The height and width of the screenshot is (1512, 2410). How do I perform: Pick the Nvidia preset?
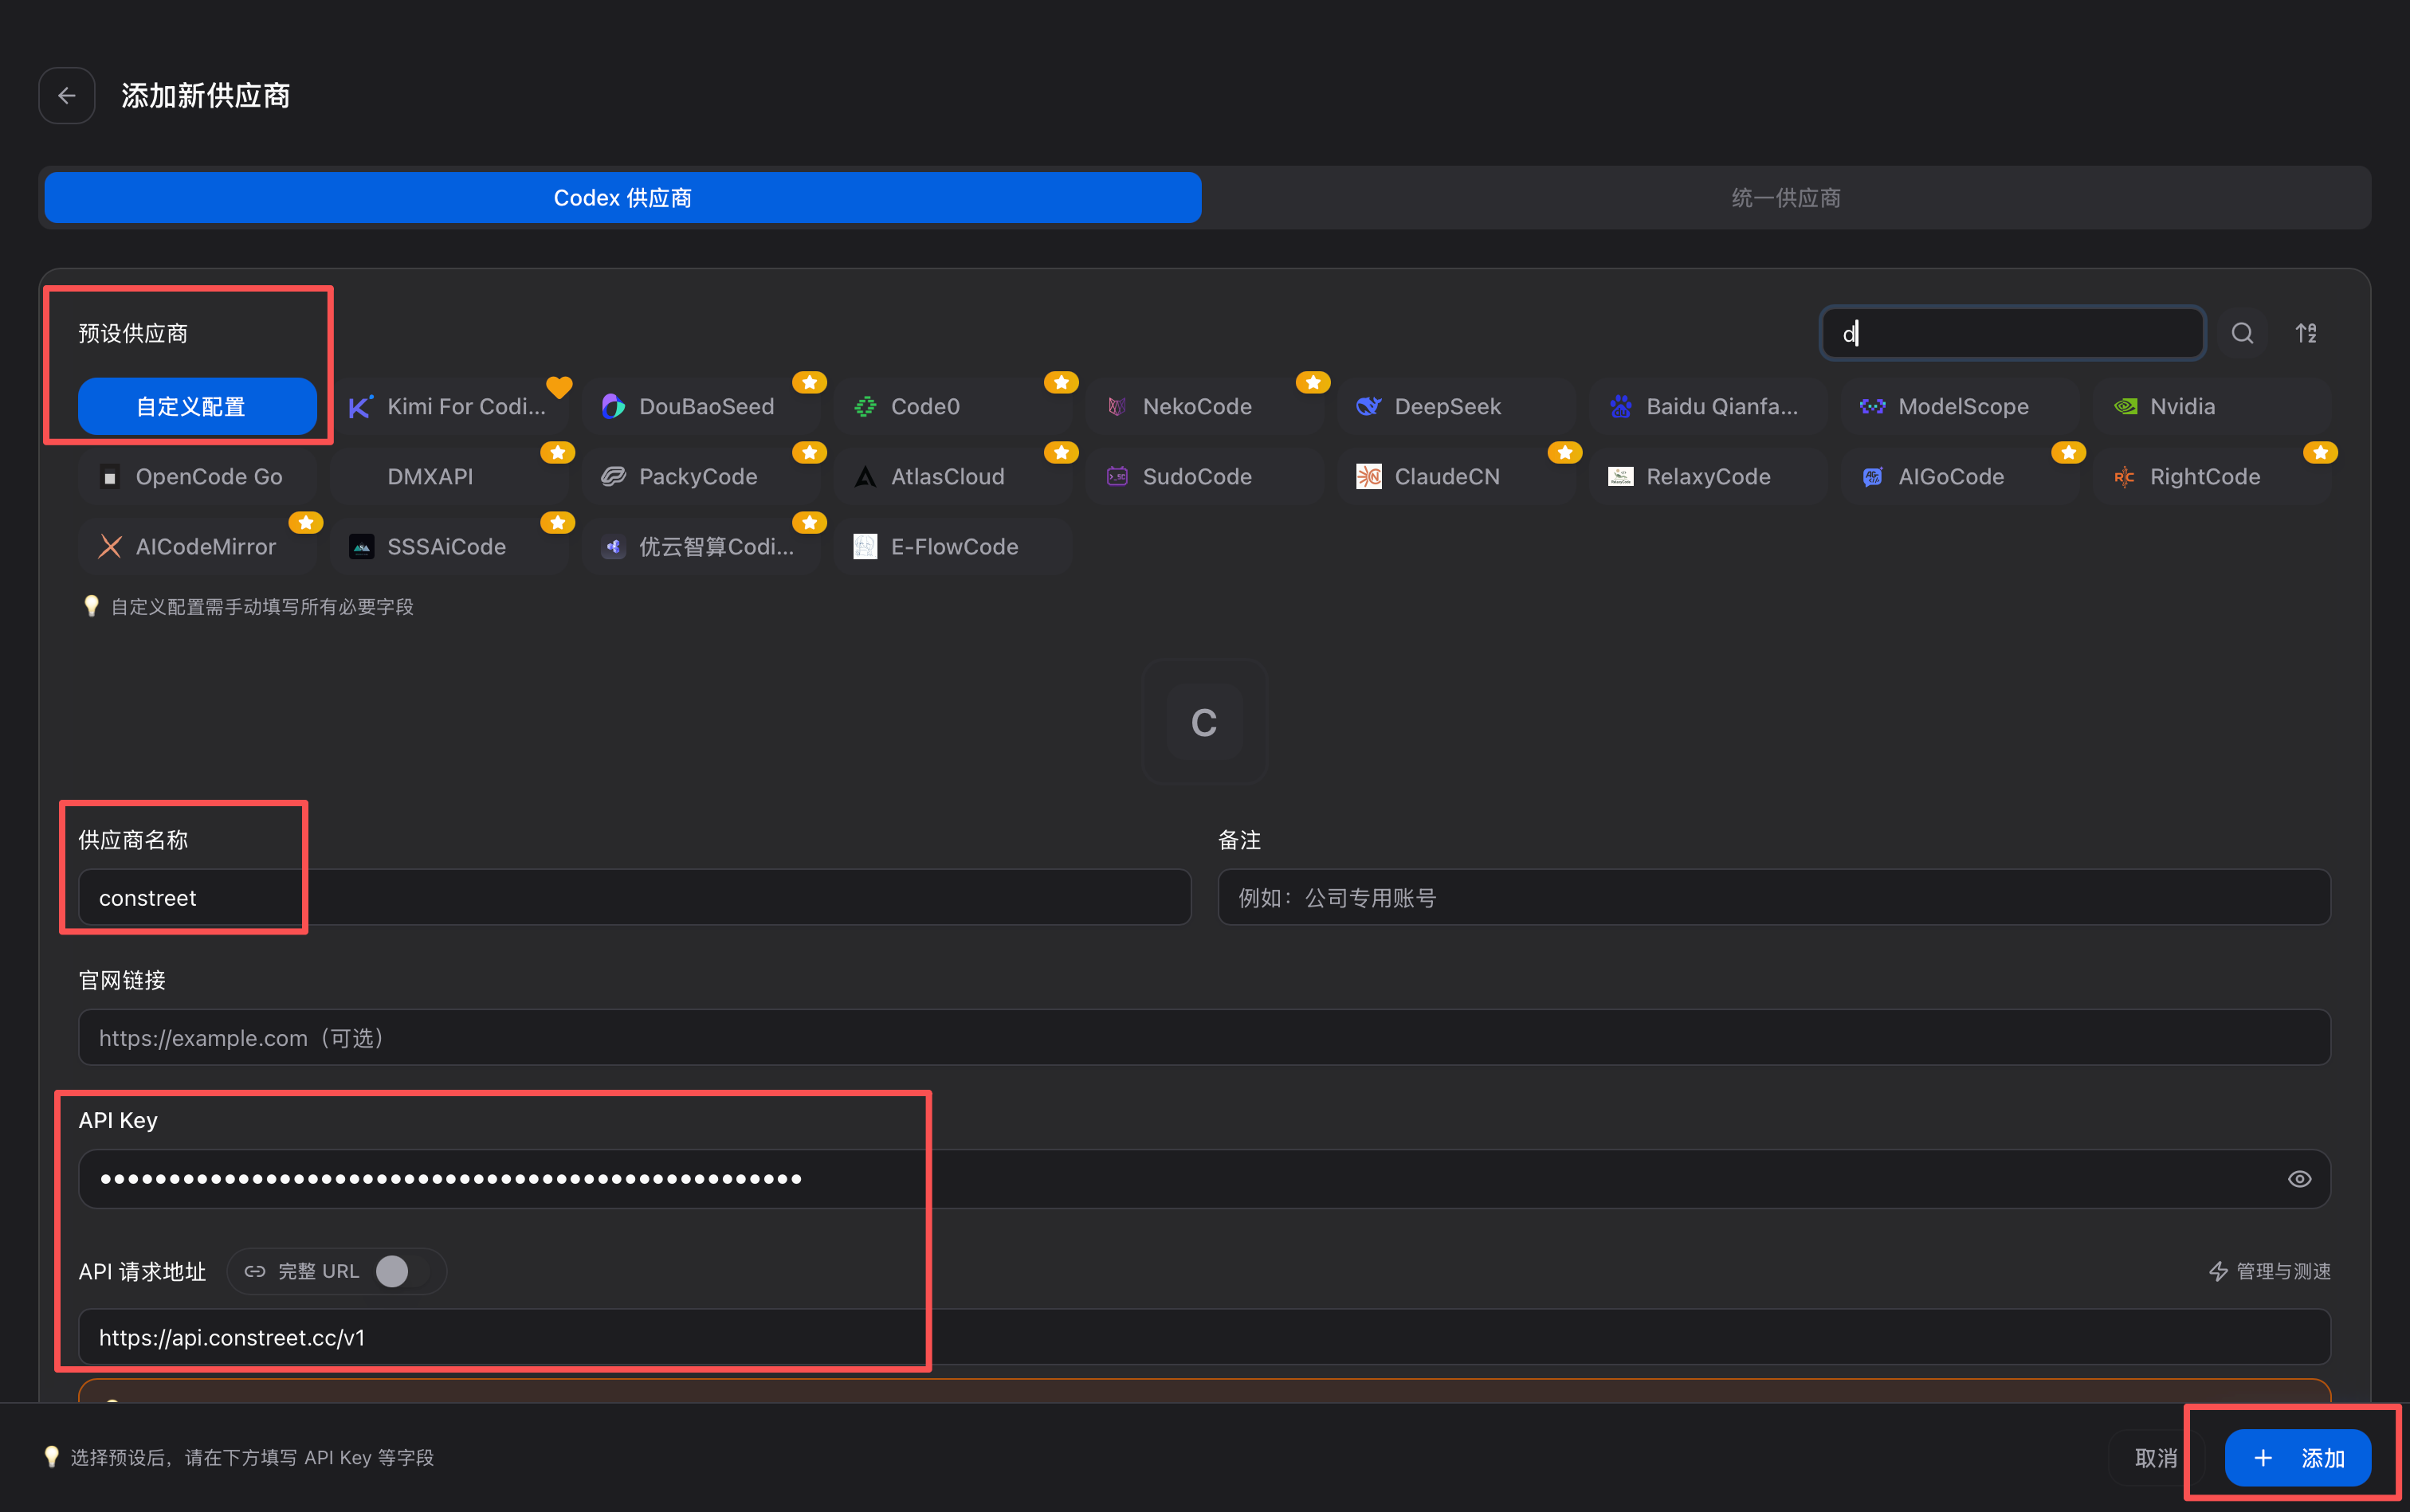tap(2212, 406)
